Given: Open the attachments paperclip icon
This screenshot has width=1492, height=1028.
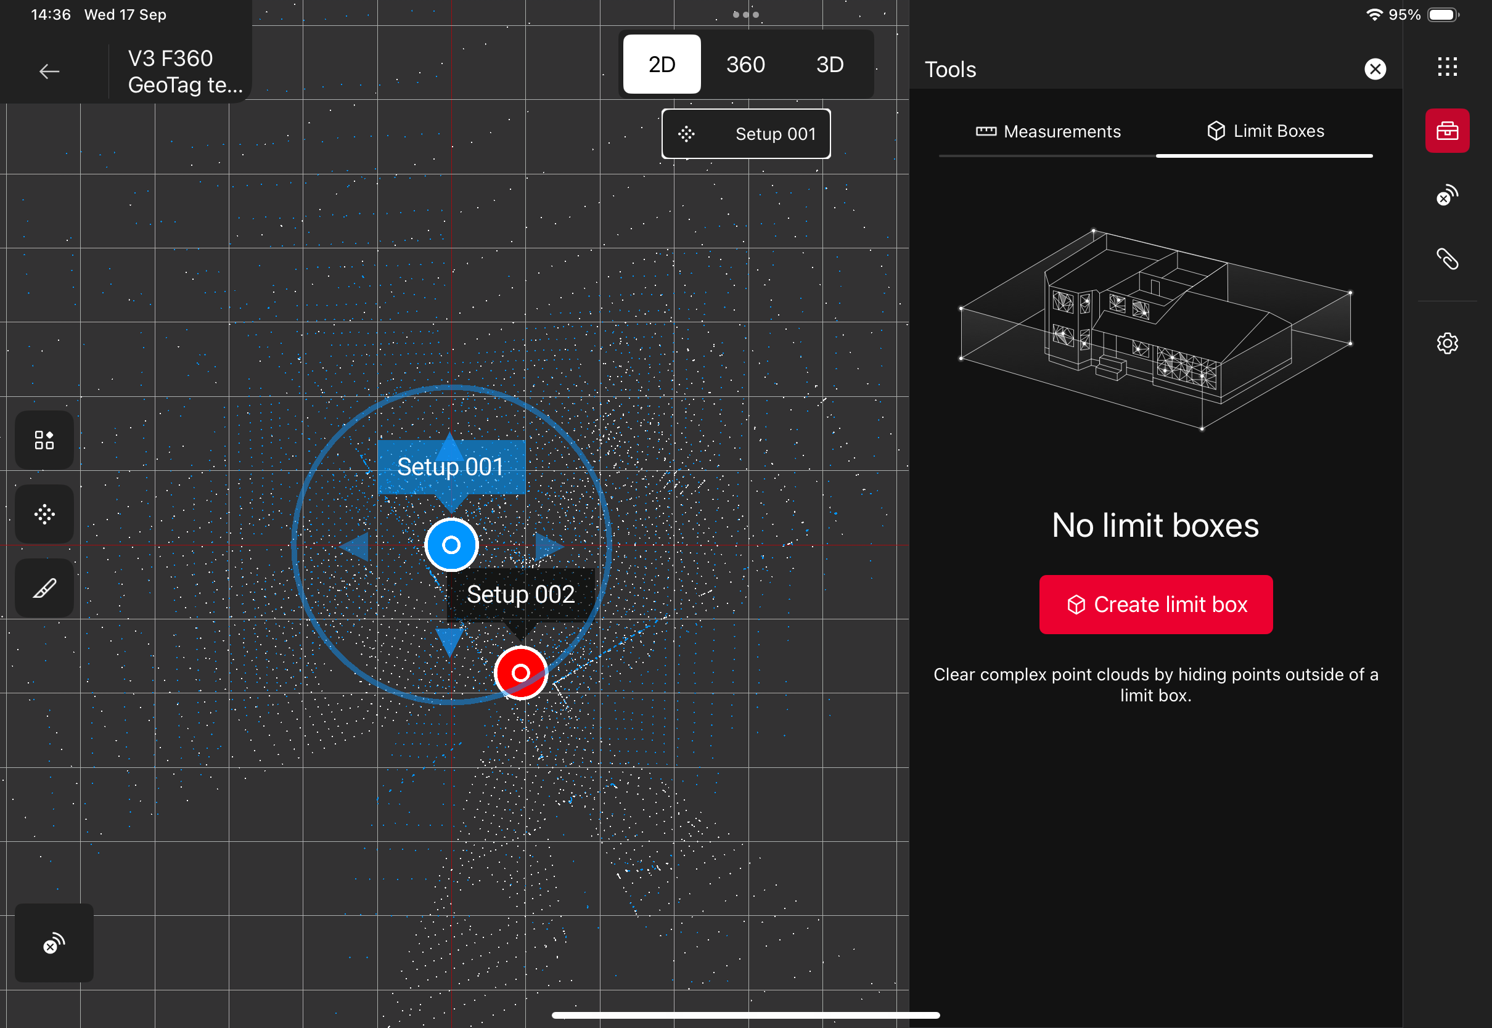Looking at the screenshot, I should [1447, 259].
